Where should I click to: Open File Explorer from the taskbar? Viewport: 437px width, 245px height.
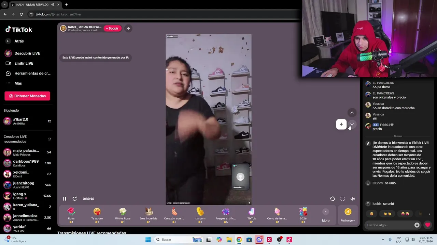click(229, 240)
